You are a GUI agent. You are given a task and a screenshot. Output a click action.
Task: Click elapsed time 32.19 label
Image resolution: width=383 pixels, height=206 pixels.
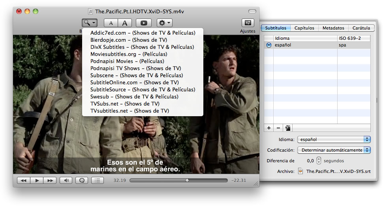pyautogui.click(x=120, y=180)
